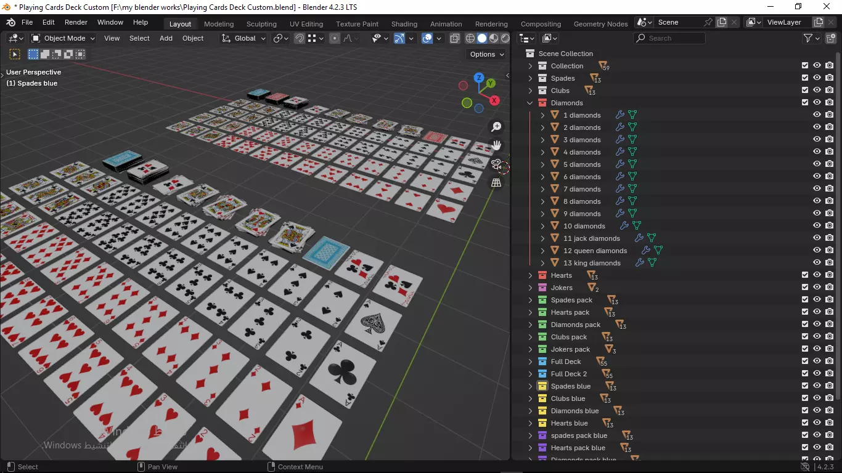The image size is (842, 473).
Task: Disable rendering for 'Diamonds blue' collection
Action: [830, 411]
